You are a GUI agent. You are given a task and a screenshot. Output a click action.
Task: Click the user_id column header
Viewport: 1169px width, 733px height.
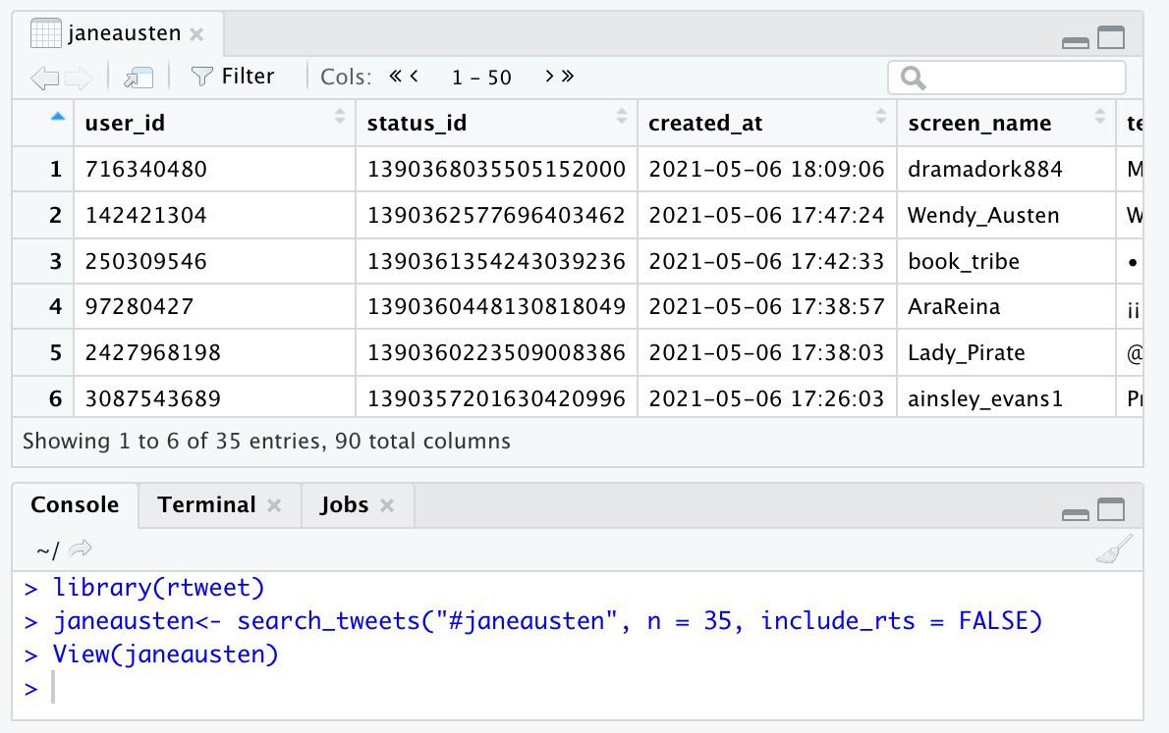click(x=215, y=123)
